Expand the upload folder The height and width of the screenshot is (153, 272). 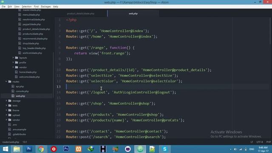coord(6,115)
